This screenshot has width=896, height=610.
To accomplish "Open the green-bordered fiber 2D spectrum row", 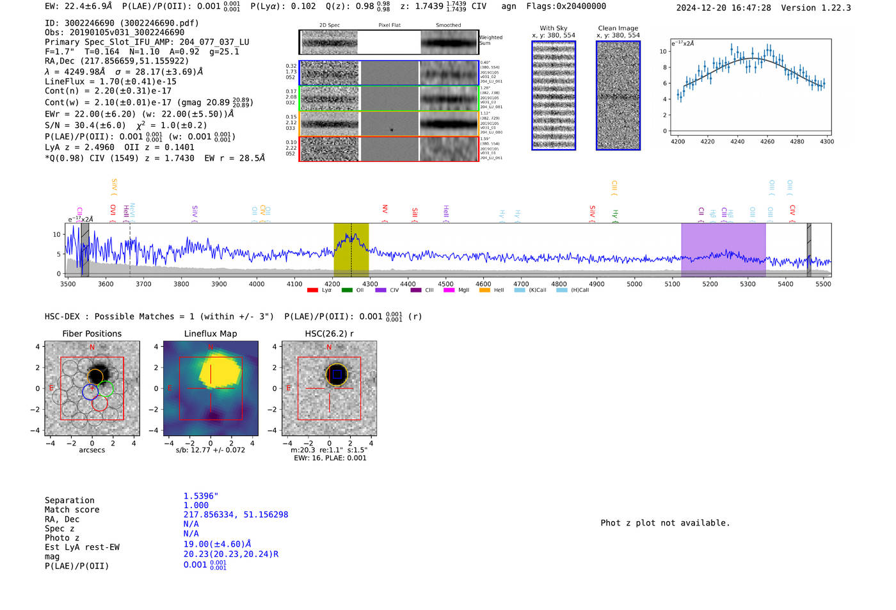I will pyautogui.click(x=388, y=99).
